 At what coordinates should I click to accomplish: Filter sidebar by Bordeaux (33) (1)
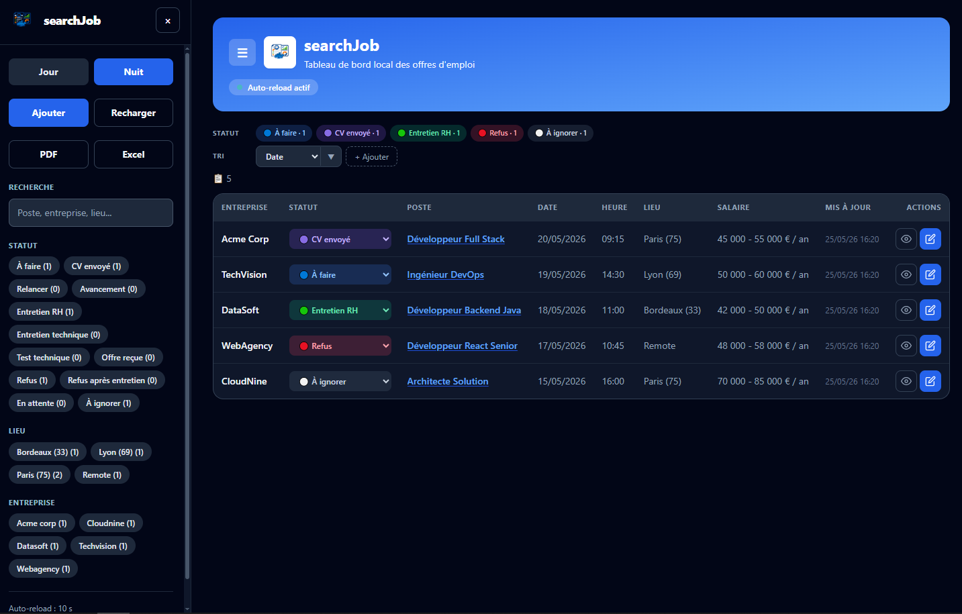(48, 452)
